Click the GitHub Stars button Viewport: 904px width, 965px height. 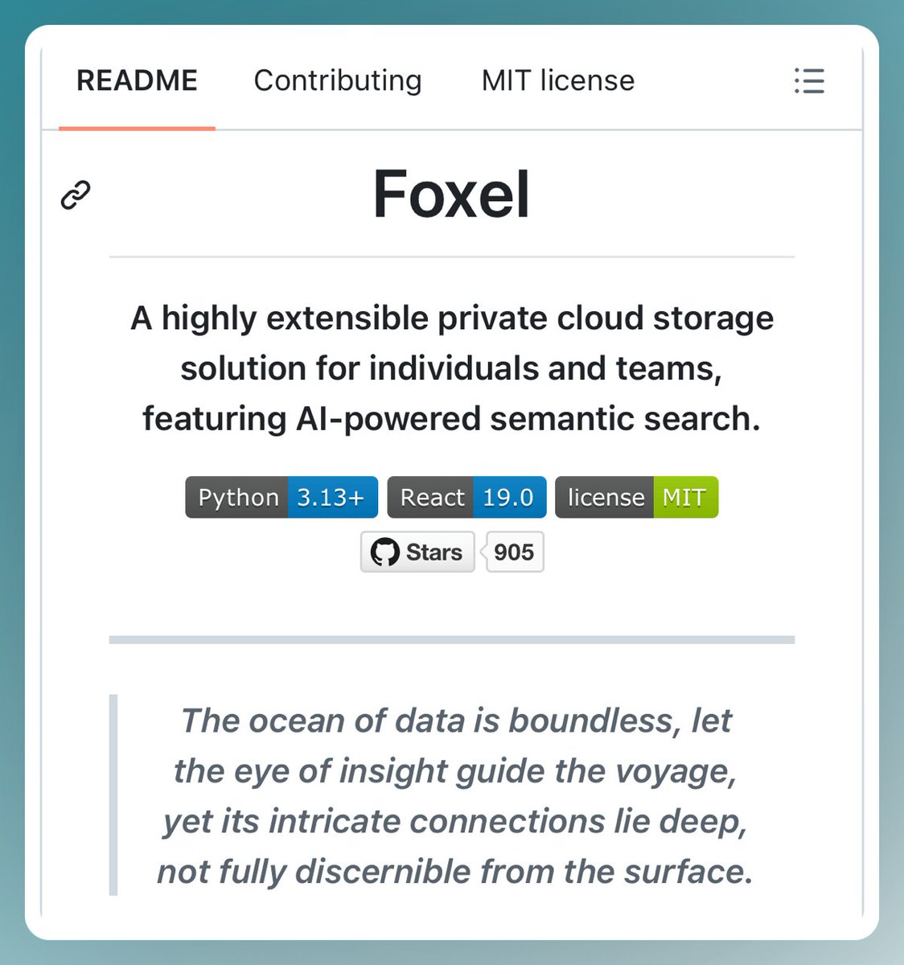[417, 552]
